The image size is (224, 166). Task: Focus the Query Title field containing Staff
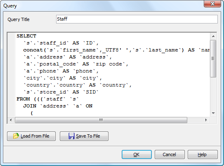pyautogui.click(x=137, y=19)
